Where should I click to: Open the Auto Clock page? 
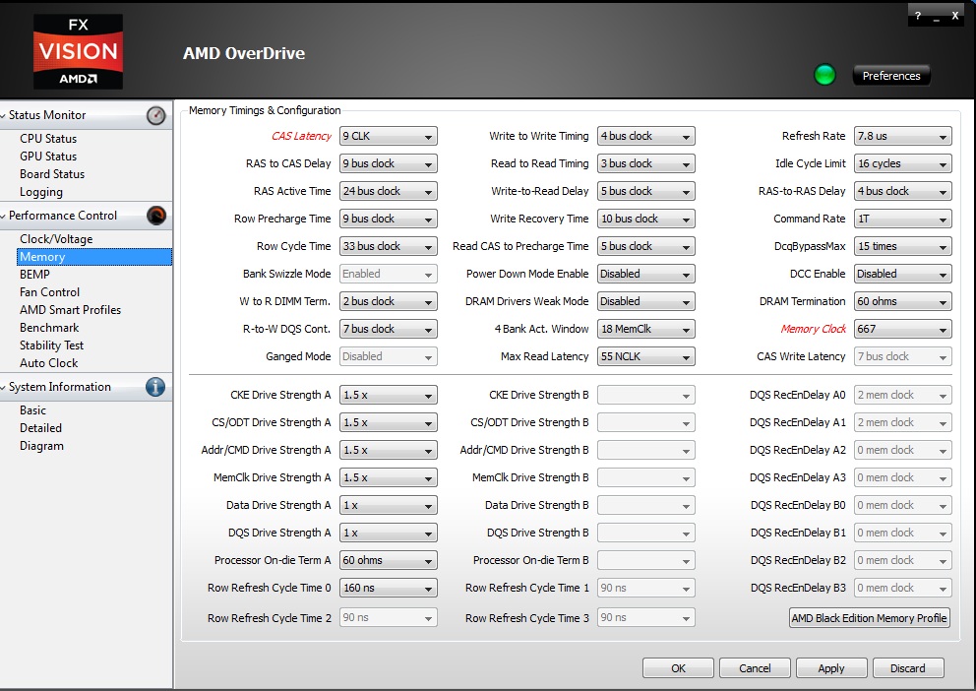pos(49,363)
